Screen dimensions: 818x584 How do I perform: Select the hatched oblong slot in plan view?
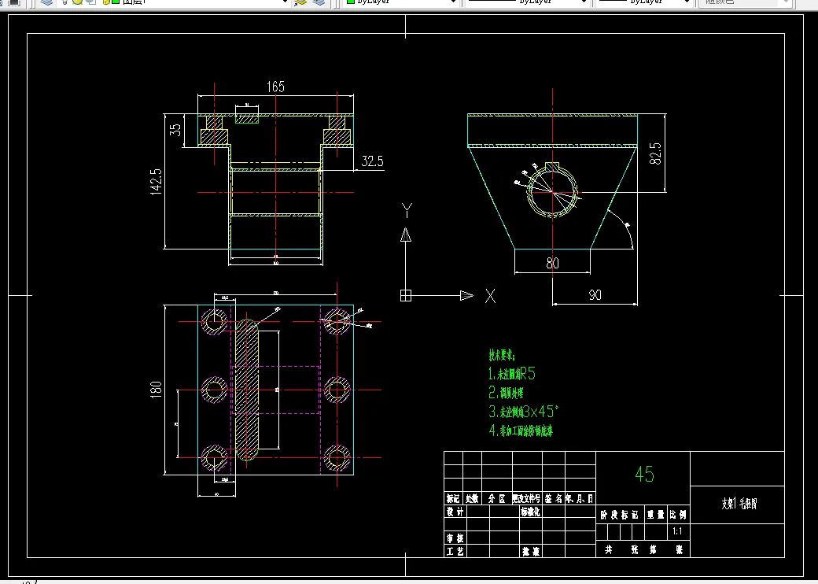click(x=247, y=390)
